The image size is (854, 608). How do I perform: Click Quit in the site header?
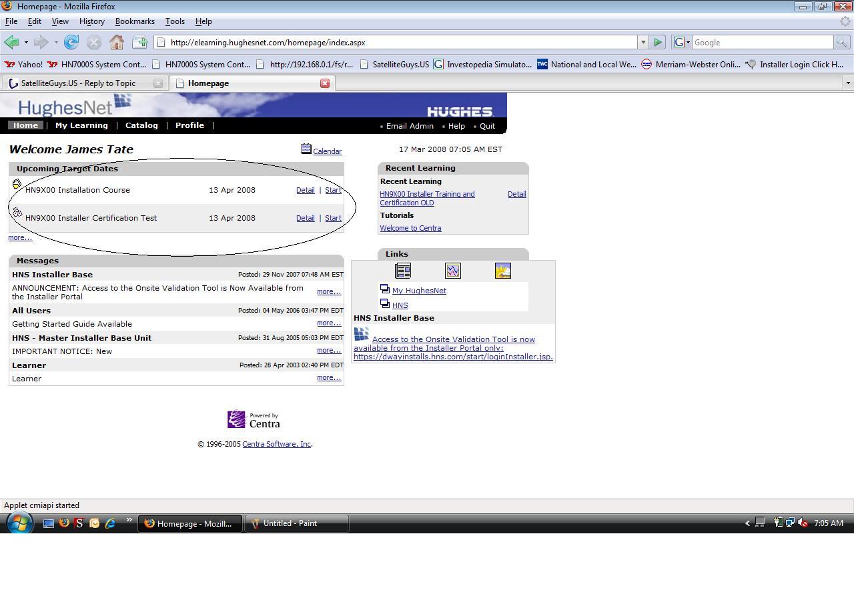point(487,126)
